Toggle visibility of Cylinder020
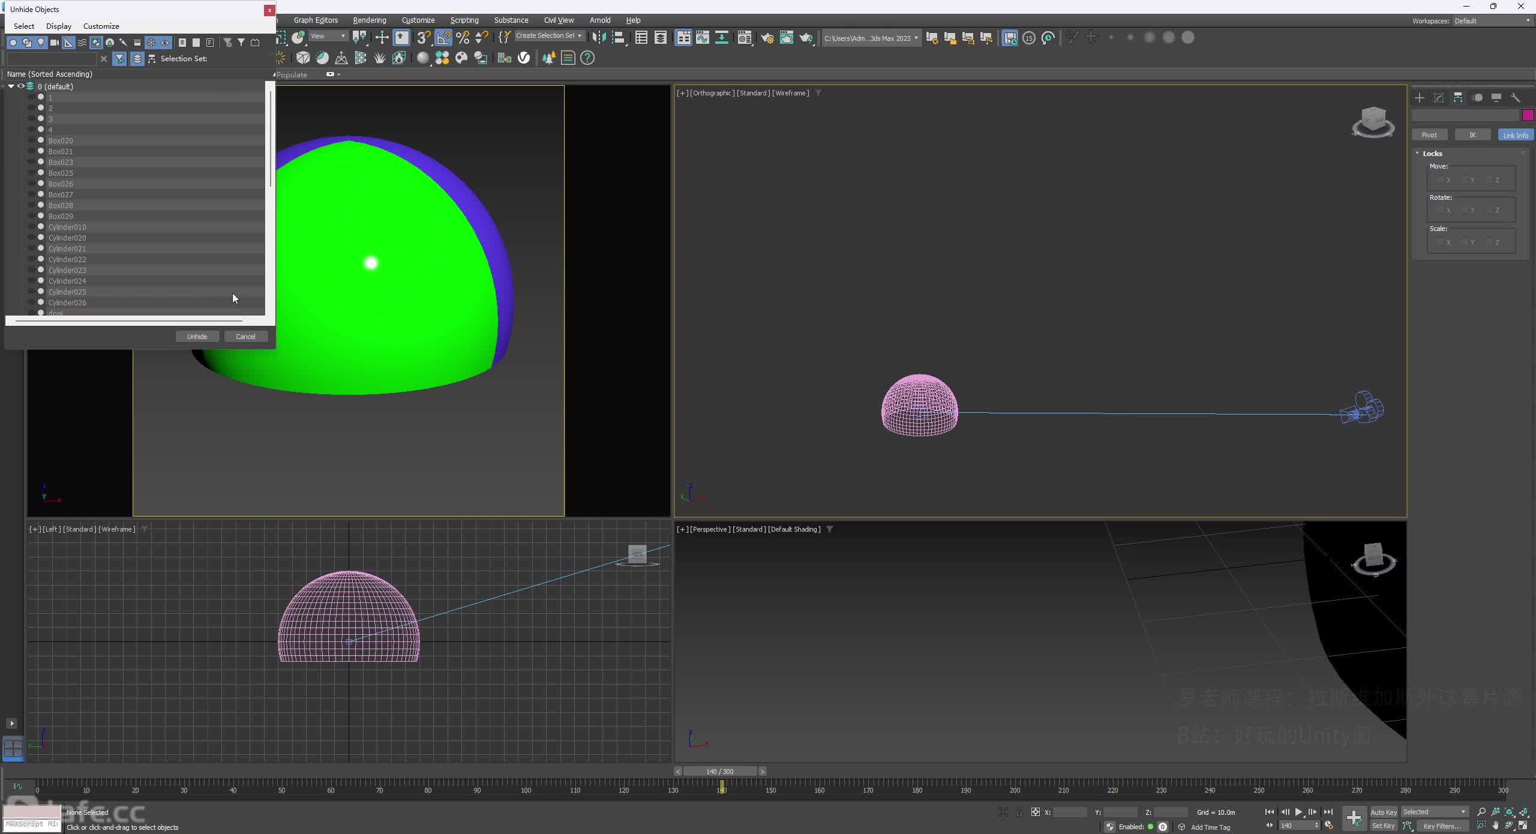The height and width of the screenshot is (834, 1536). (67, 237)
